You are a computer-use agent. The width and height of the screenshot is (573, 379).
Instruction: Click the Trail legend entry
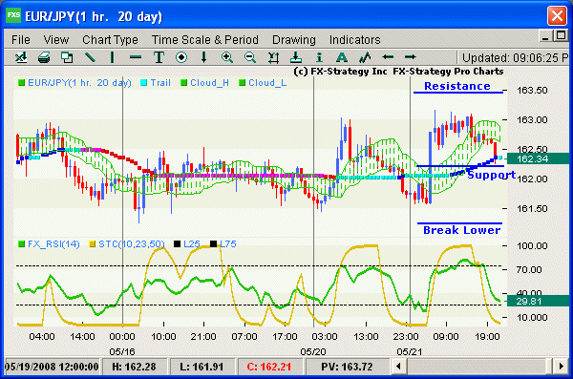point(156,83)
